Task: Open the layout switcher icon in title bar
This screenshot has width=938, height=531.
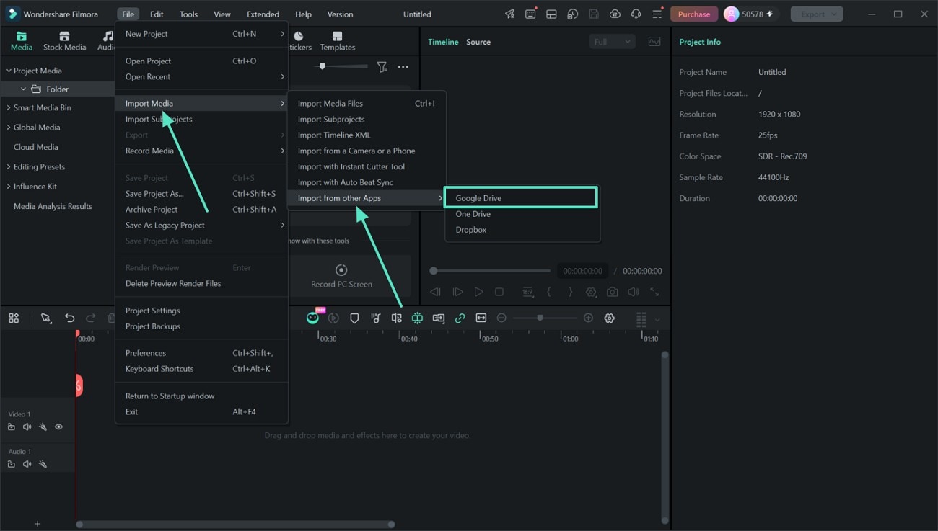Action: 551,14
